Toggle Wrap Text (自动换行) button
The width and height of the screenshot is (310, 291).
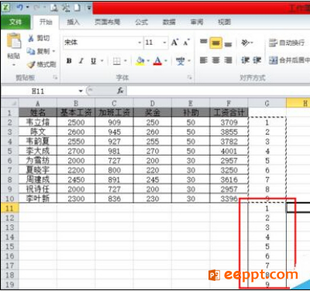pos(287,43)
